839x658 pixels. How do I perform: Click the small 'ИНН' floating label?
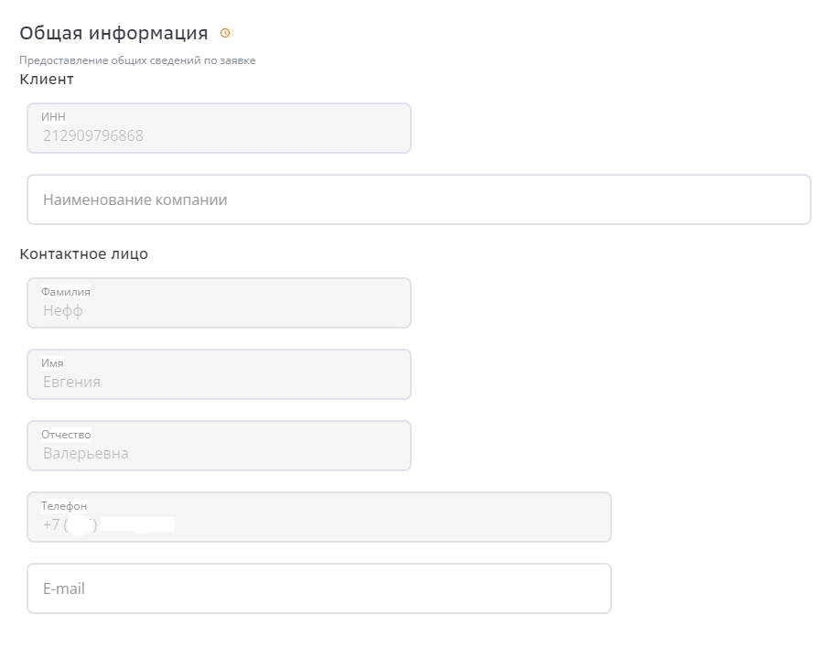coord(53,117)
